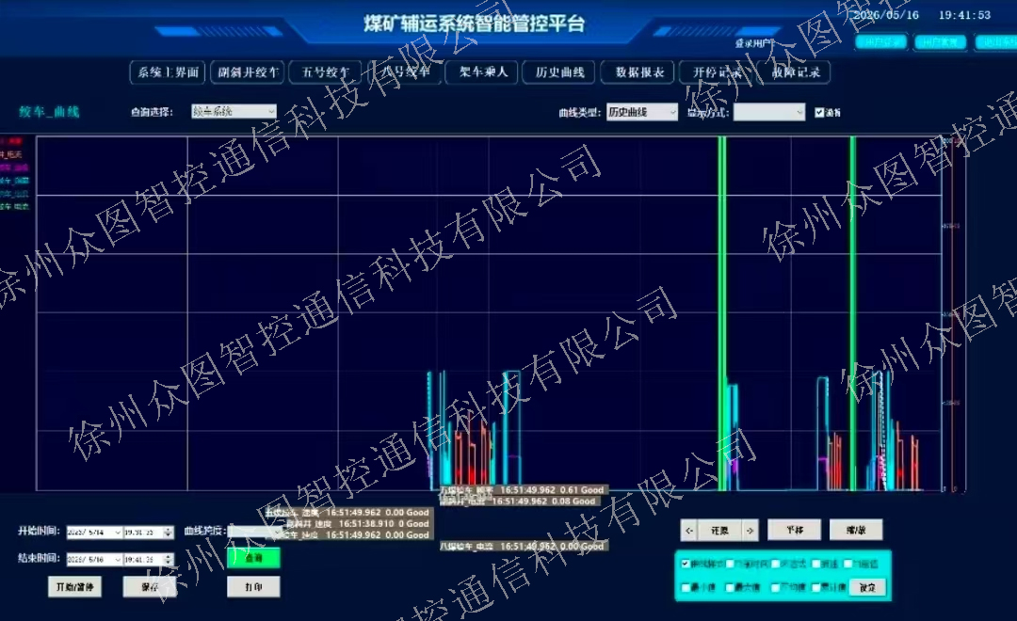Viewport: 1017px width, 621px height.
Task: Enable the 最大值 checkbox
Action: pos(730,587)
